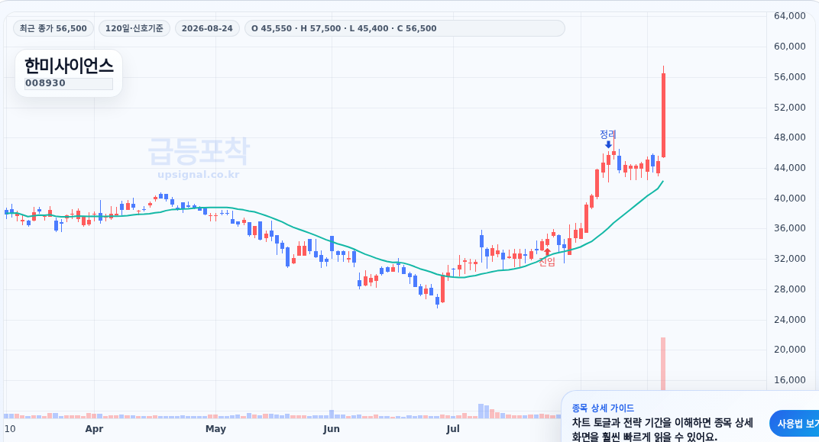
Task: Click the blue 정리 exit arrow marker
Action: 608,144
